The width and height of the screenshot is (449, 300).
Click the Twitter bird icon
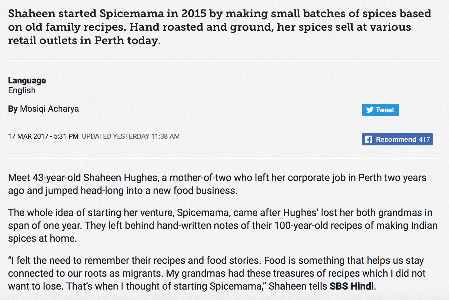370,110
